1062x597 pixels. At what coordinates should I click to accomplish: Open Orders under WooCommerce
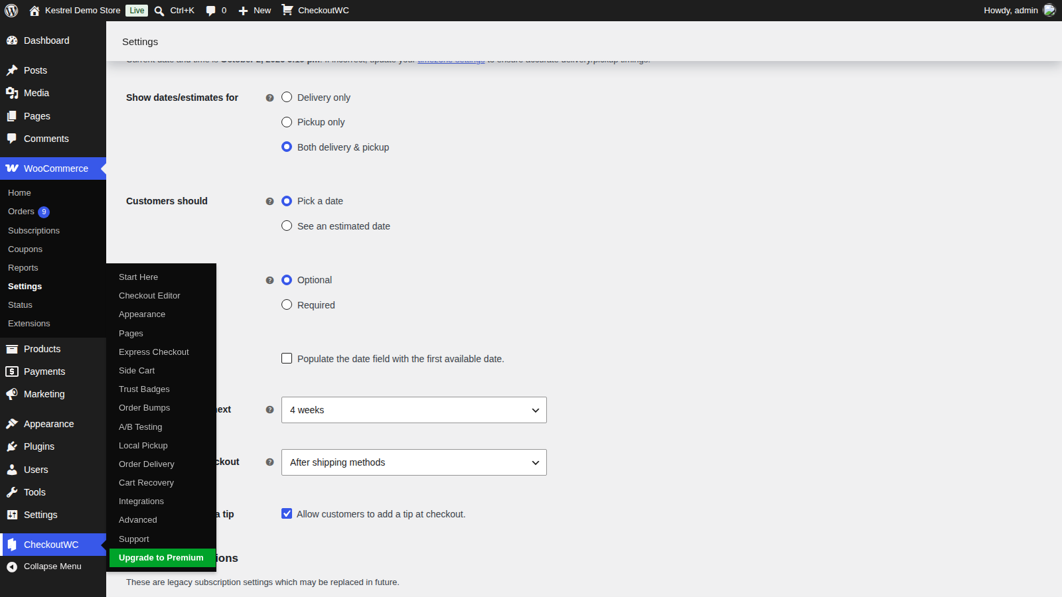21,212
